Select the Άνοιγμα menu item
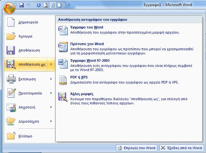206x153 pixels. click(x=30, y=36)
